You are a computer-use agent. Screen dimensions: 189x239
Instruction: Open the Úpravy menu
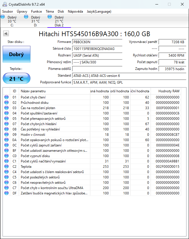click(x=22, y=12)
